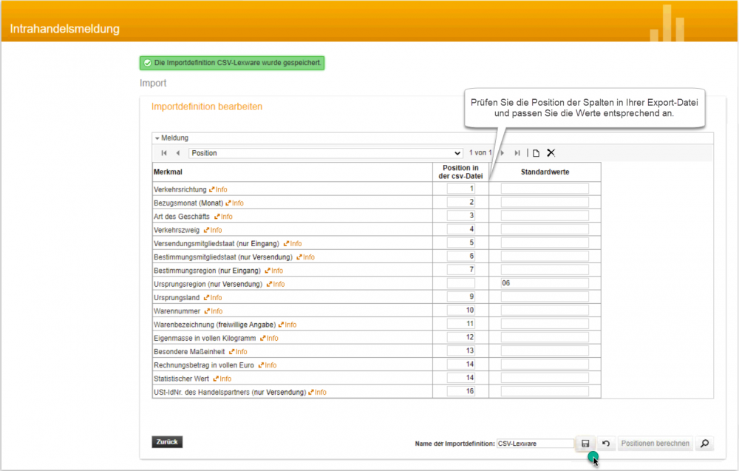Click csv position field for USt-IdNr. row
Screen dimensions: 739x471
click(x=461, y=391)
